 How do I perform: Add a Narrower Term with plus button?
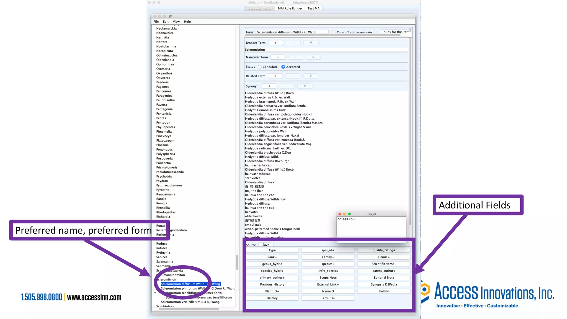tap(278, 57)
